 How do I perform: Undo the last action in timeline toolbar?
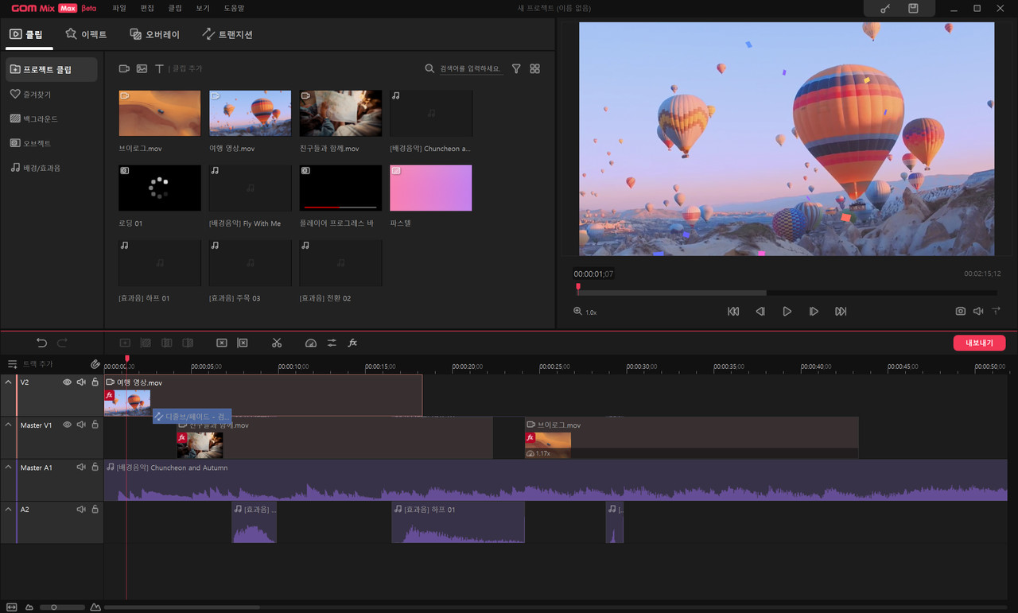pos(41,343)
